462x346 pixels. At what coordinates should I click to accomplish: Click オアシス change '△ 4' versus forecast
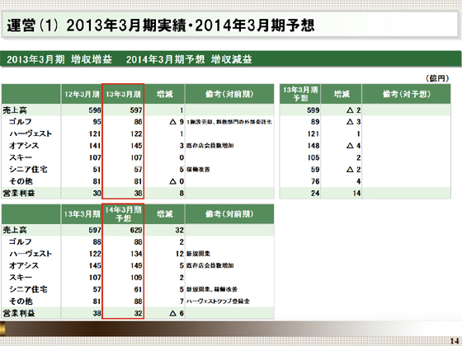tap(354, 146)
